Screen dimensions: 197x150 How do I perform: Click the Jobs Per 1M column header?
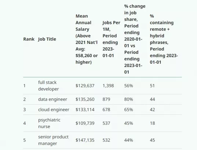[x=111, y=39]
